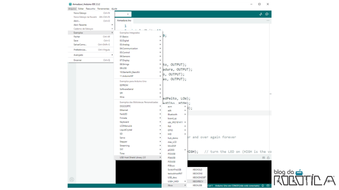Select Novo Esboço na Nuvem
Screen dimensions: 339x190
[91, 17]
